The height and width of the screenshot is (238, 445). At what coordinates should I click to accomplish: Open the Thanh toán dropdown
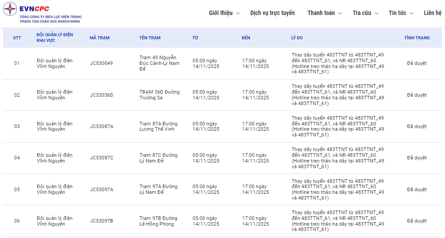325,13
